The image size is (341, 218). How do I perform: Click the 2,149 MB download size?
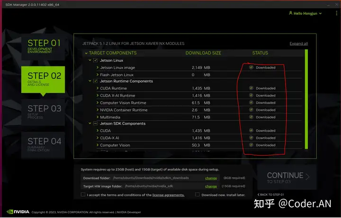(201, 67)
